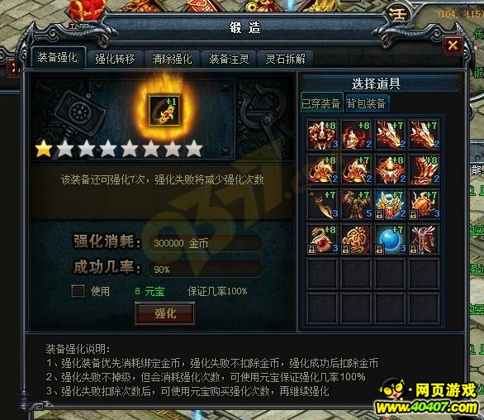Enable use 8 元宝 guarantee checkbox
Viewport: 484px width, 420px height.
(x=78, y=291)
